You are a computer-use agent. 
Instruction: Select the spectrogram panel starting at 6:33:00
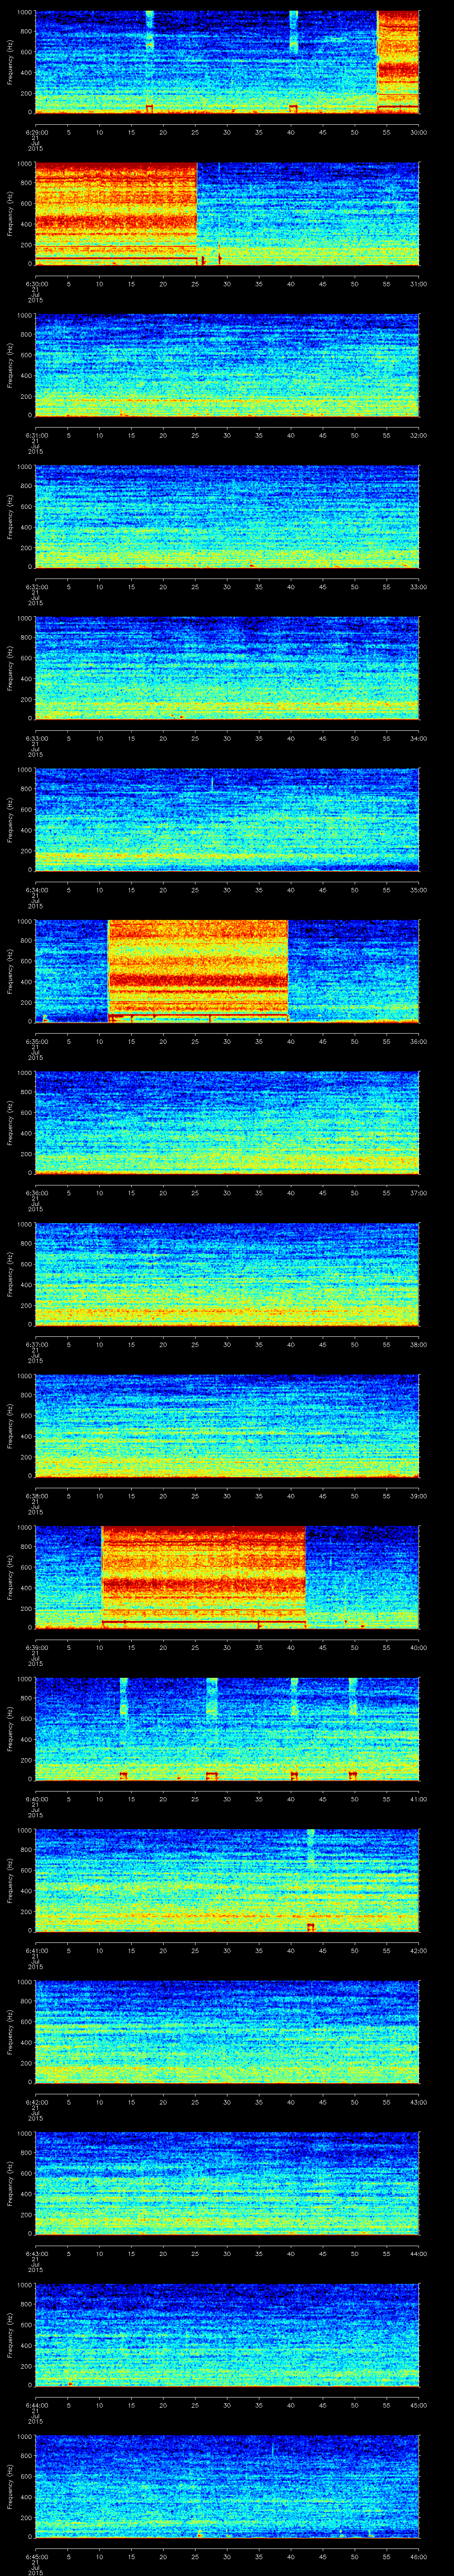227,668
